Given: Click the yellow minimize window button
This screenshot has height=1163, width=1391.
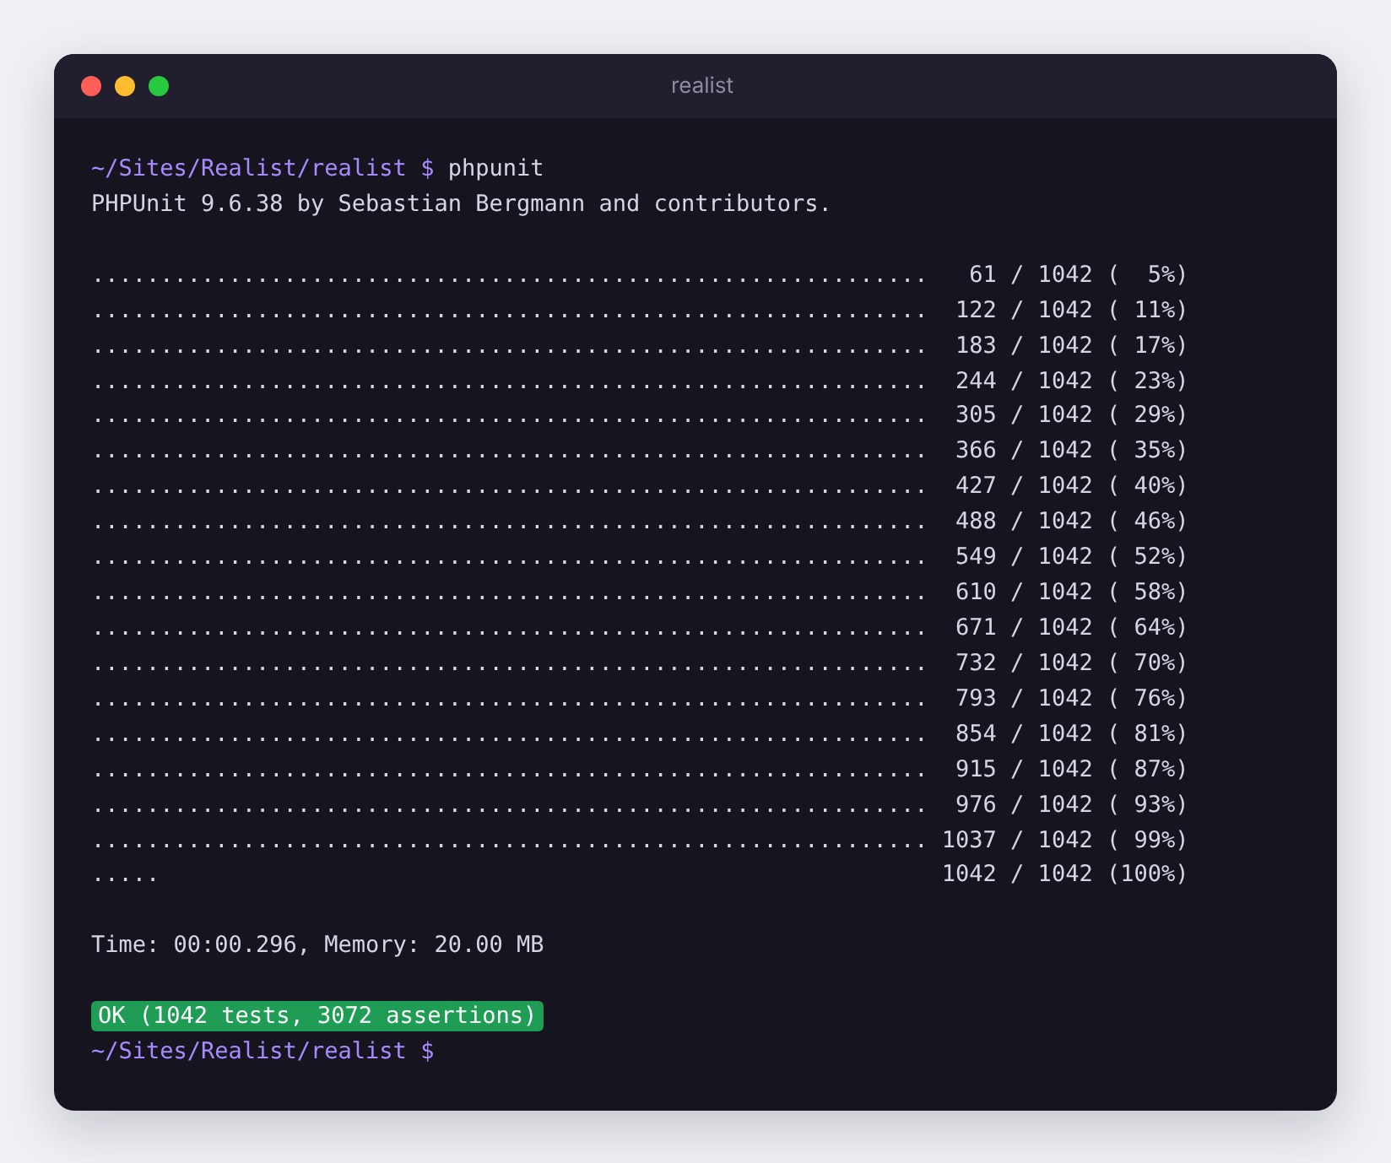Looking at the screenshot, I should pyautogui.click(x=125, y=86).
